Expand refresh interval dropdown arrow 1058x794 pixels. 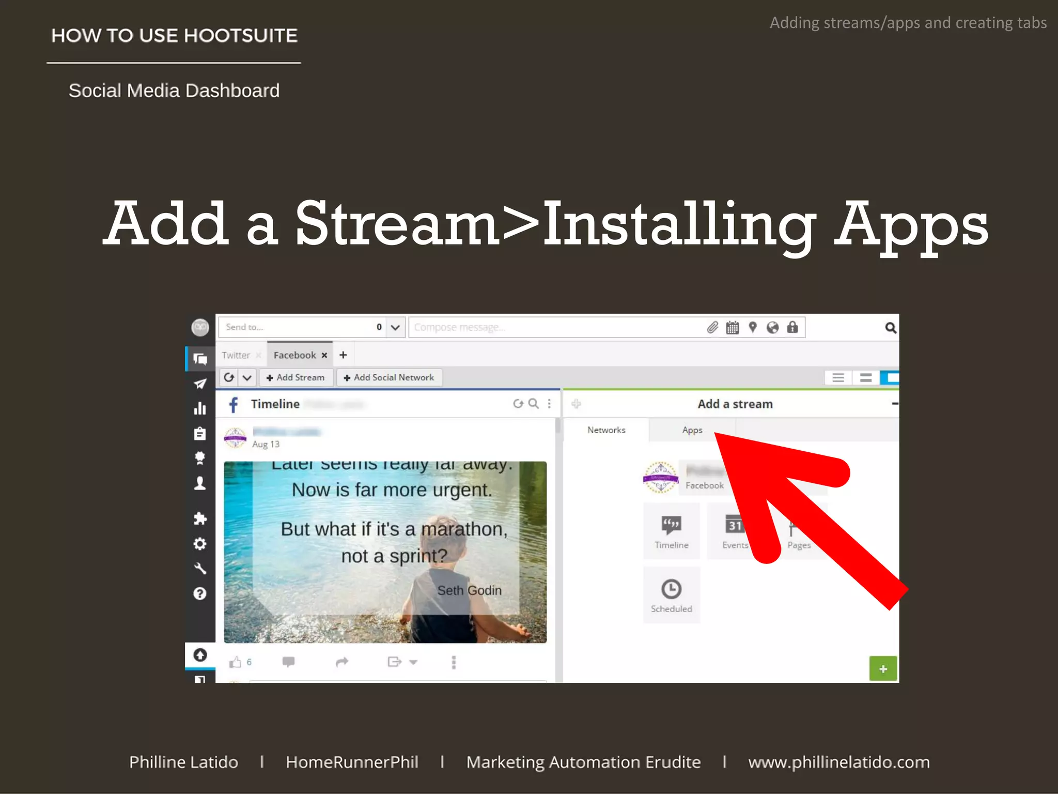point(247,377)
